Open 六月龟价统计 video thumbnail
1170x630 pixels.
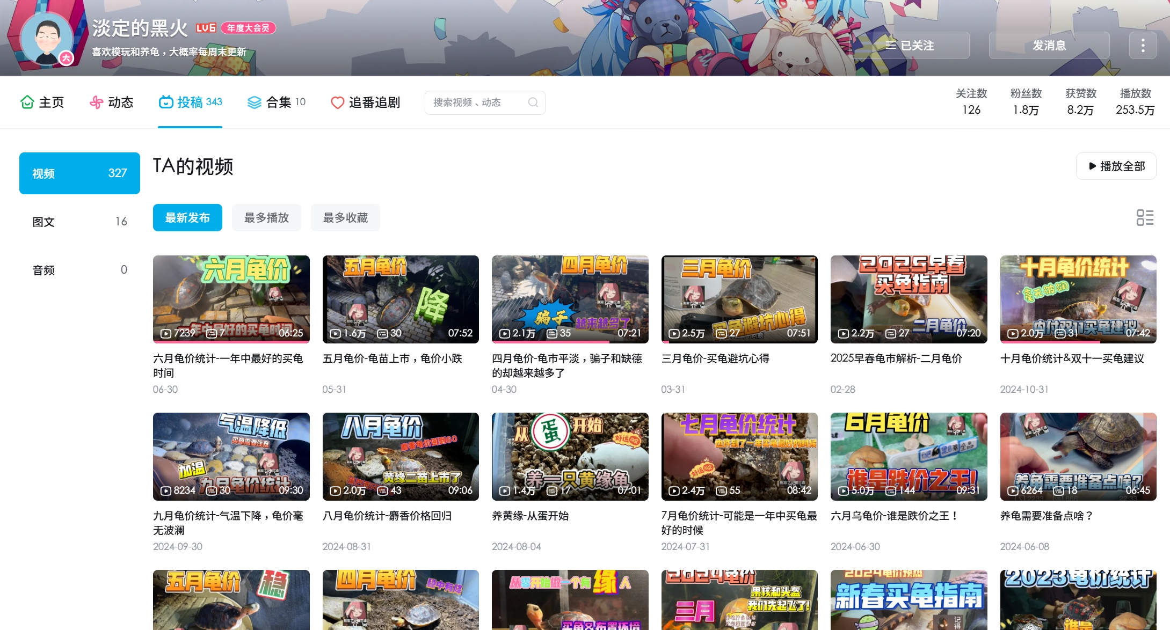[x=231, y=299]
